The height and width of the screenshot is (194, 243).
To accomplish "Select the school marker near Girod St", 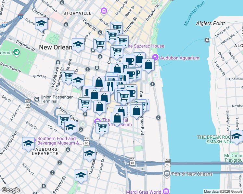I will 78,80.
